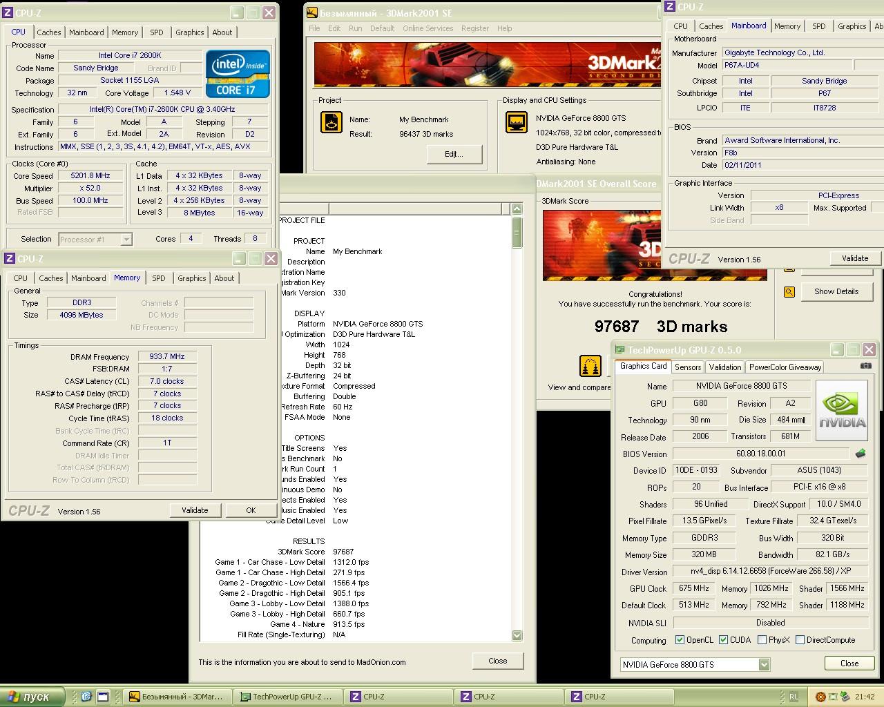
Task: Open the File menu in 3DMark2001
Action: point(314,28)
